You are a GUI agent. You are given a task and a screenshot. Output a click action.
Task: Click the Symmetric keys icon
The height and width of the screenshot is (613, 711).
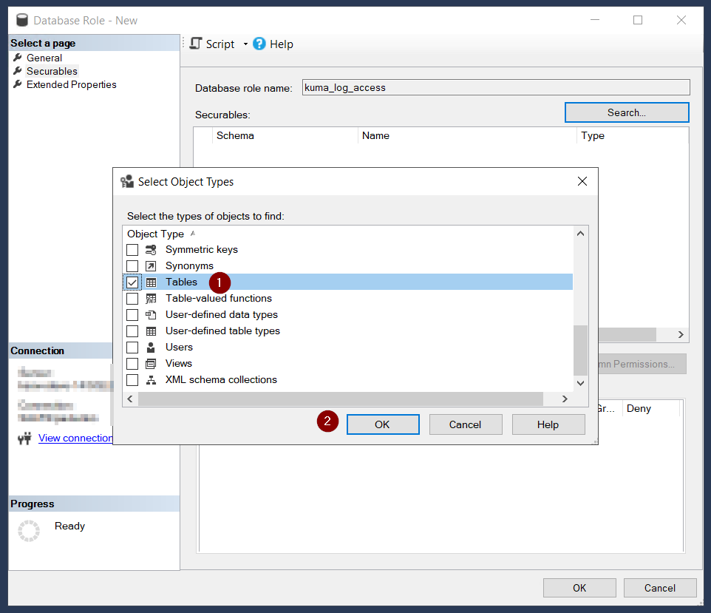pos(151,250)
